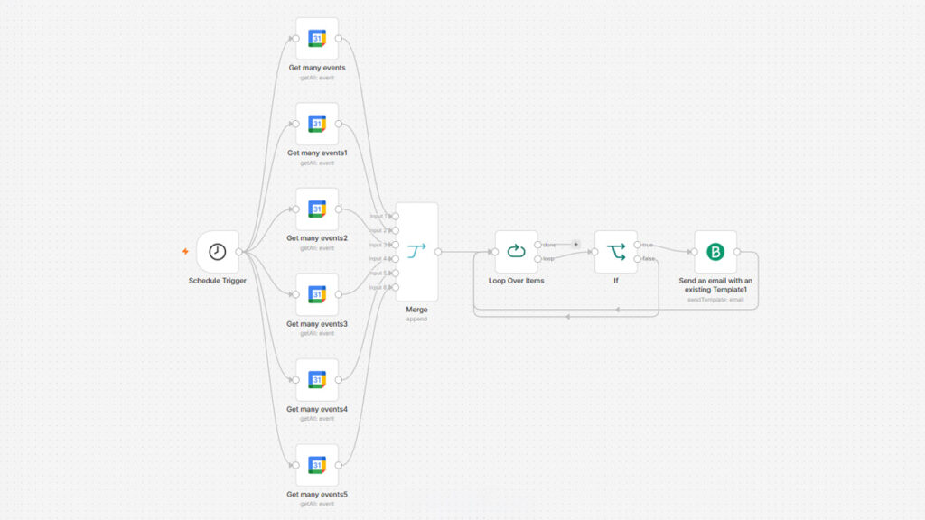925x520 pixels.
Task: Click the Merge node Input 6 port
Action: (396, 287)
